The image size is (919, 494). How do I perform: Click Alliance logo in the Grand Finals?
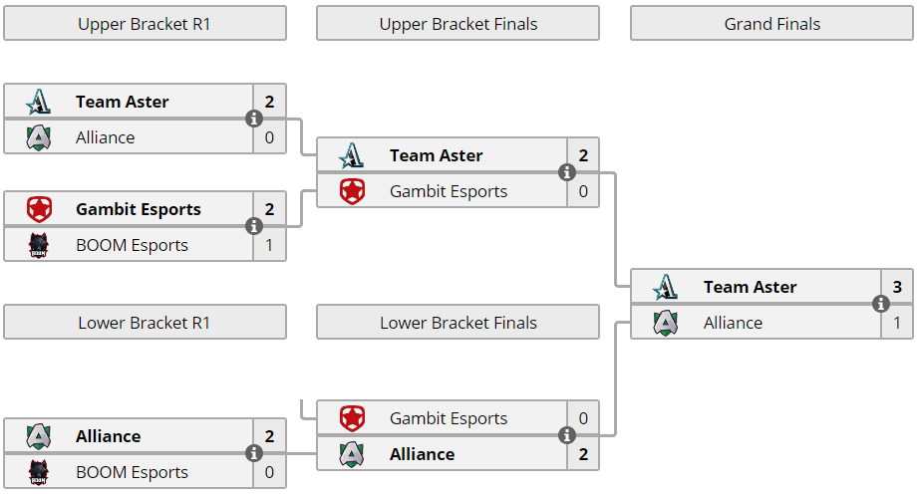click(x=666, y=323)
